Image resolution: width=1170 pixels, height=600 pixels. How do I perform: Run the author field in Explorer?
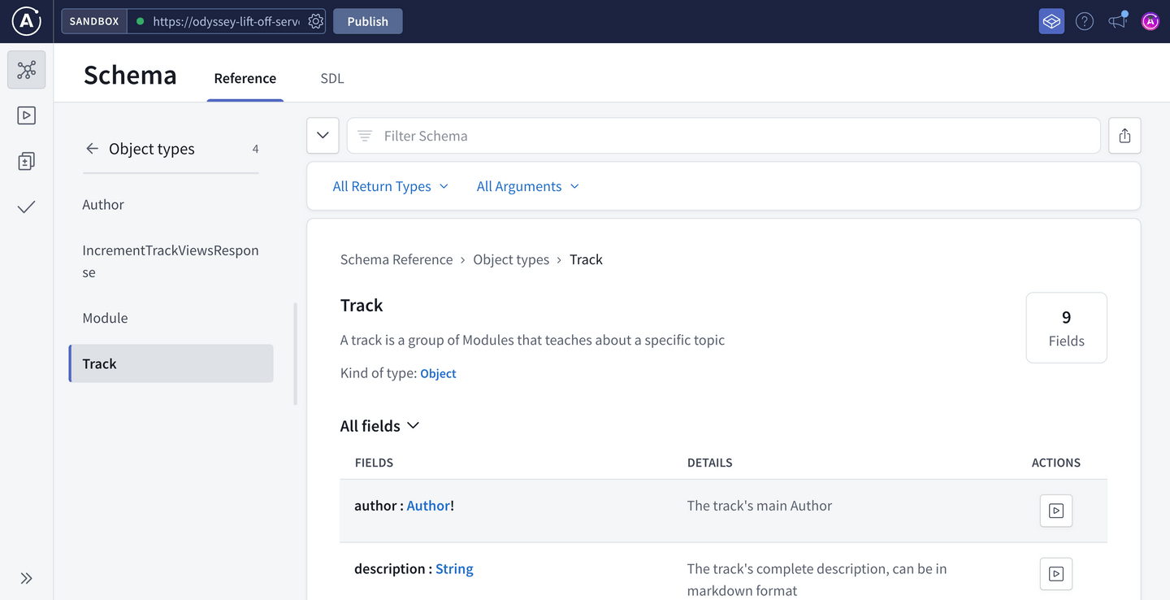[x=1055, y=511]
